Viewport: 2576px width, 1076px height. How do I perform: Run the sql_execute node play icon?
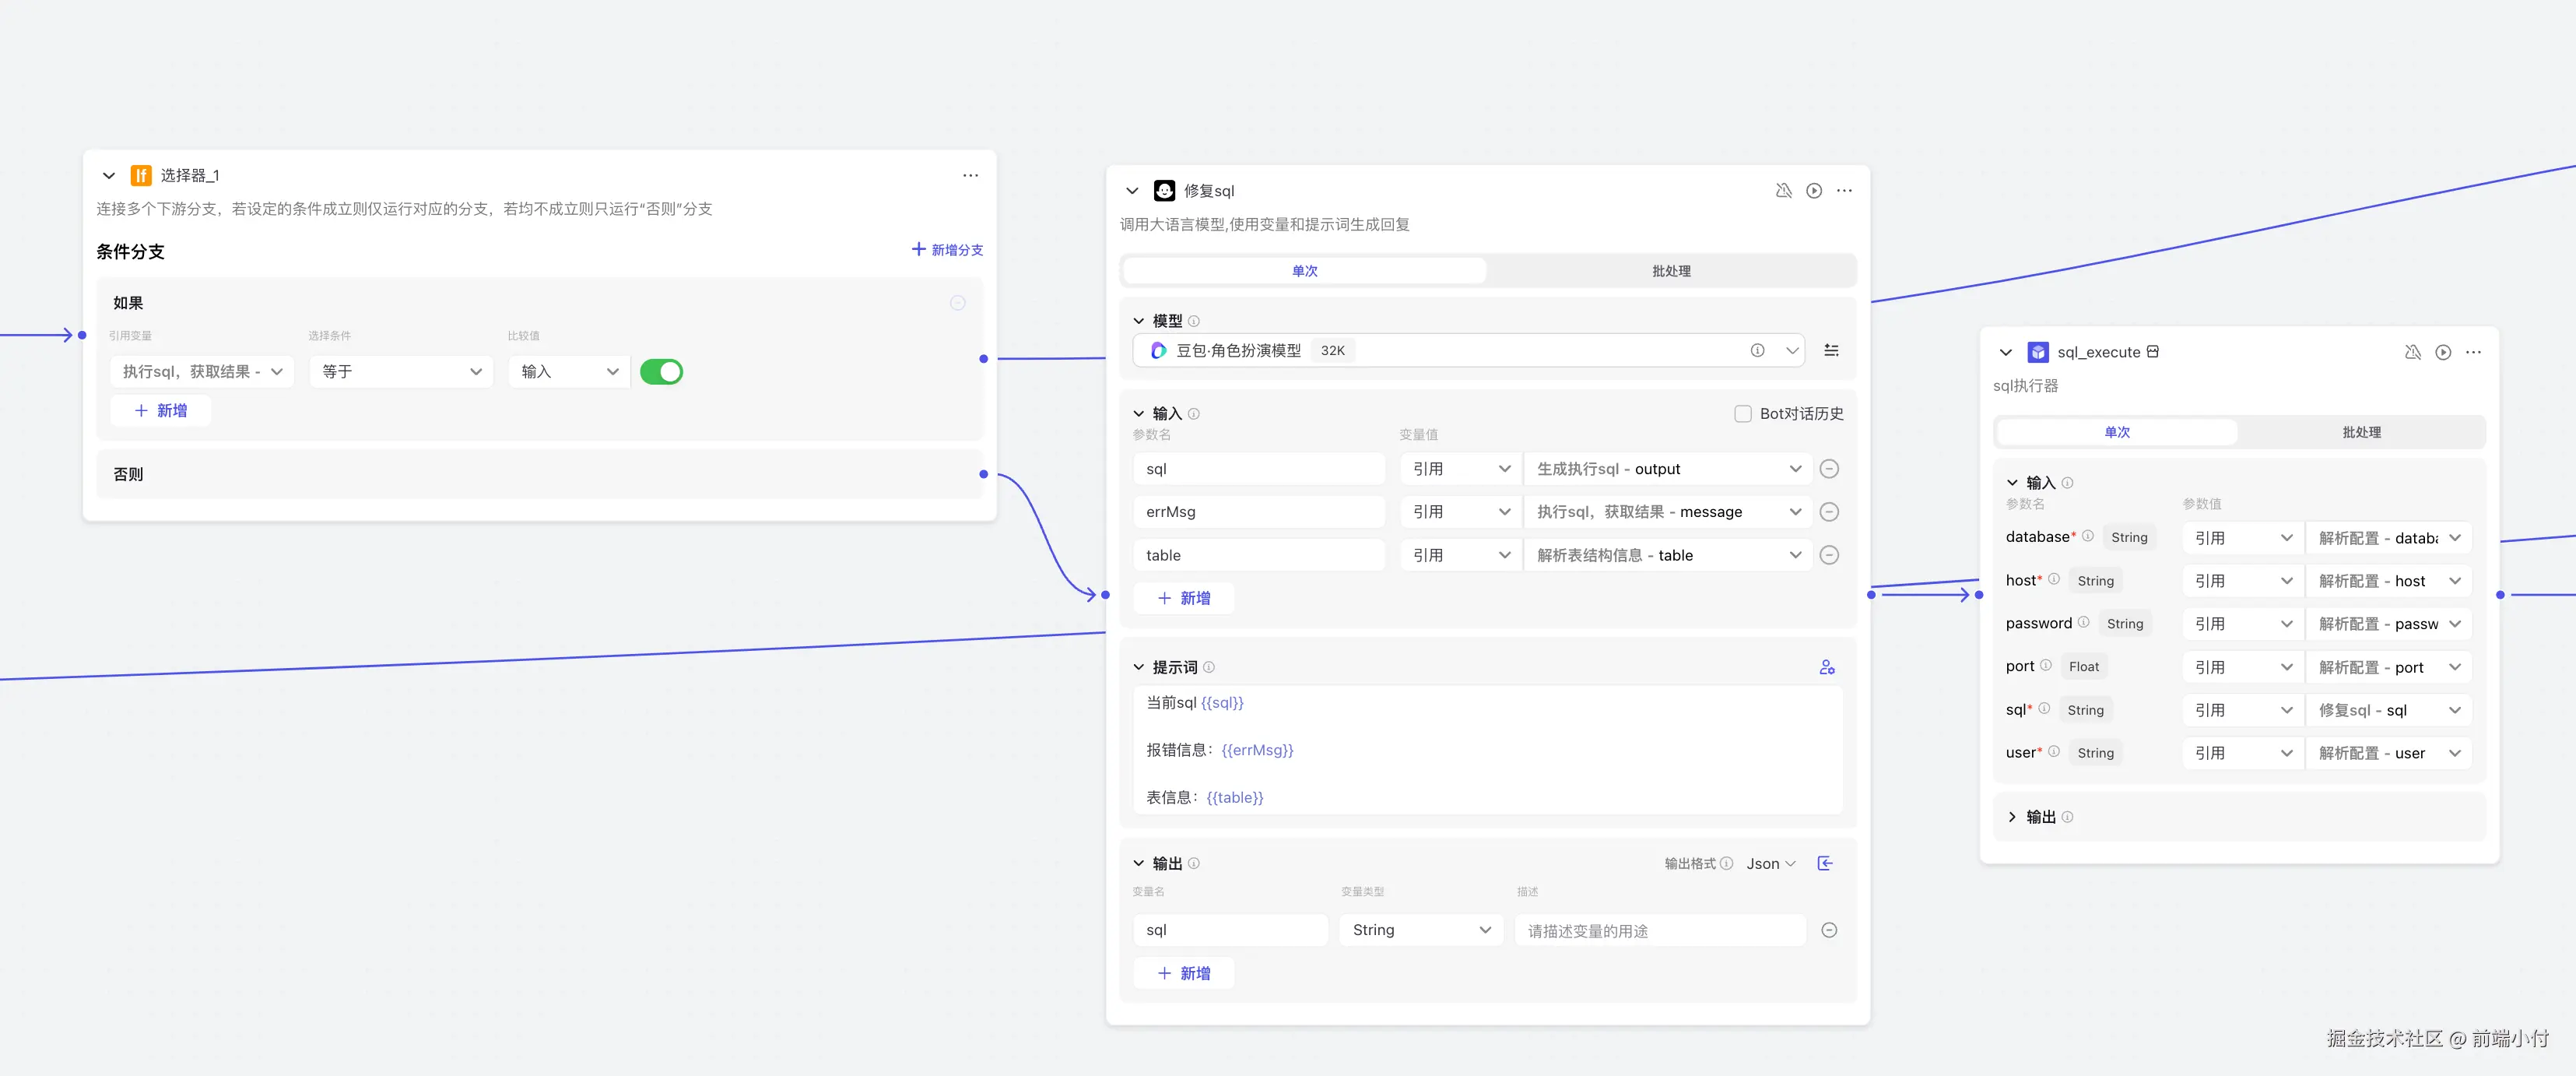(x=2442, y=352)
